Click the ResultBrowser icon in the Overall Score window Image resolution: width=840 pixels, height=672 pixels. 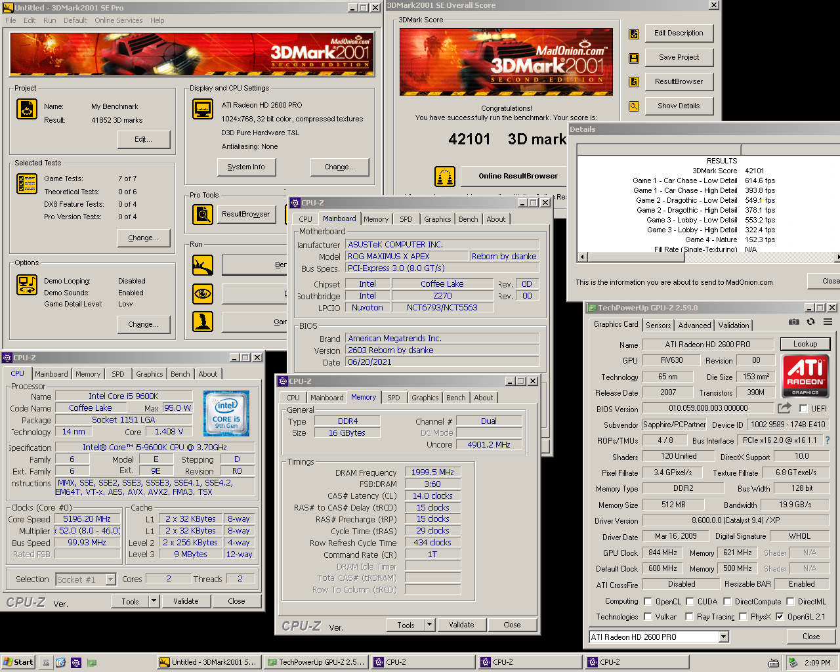[634, 82]
